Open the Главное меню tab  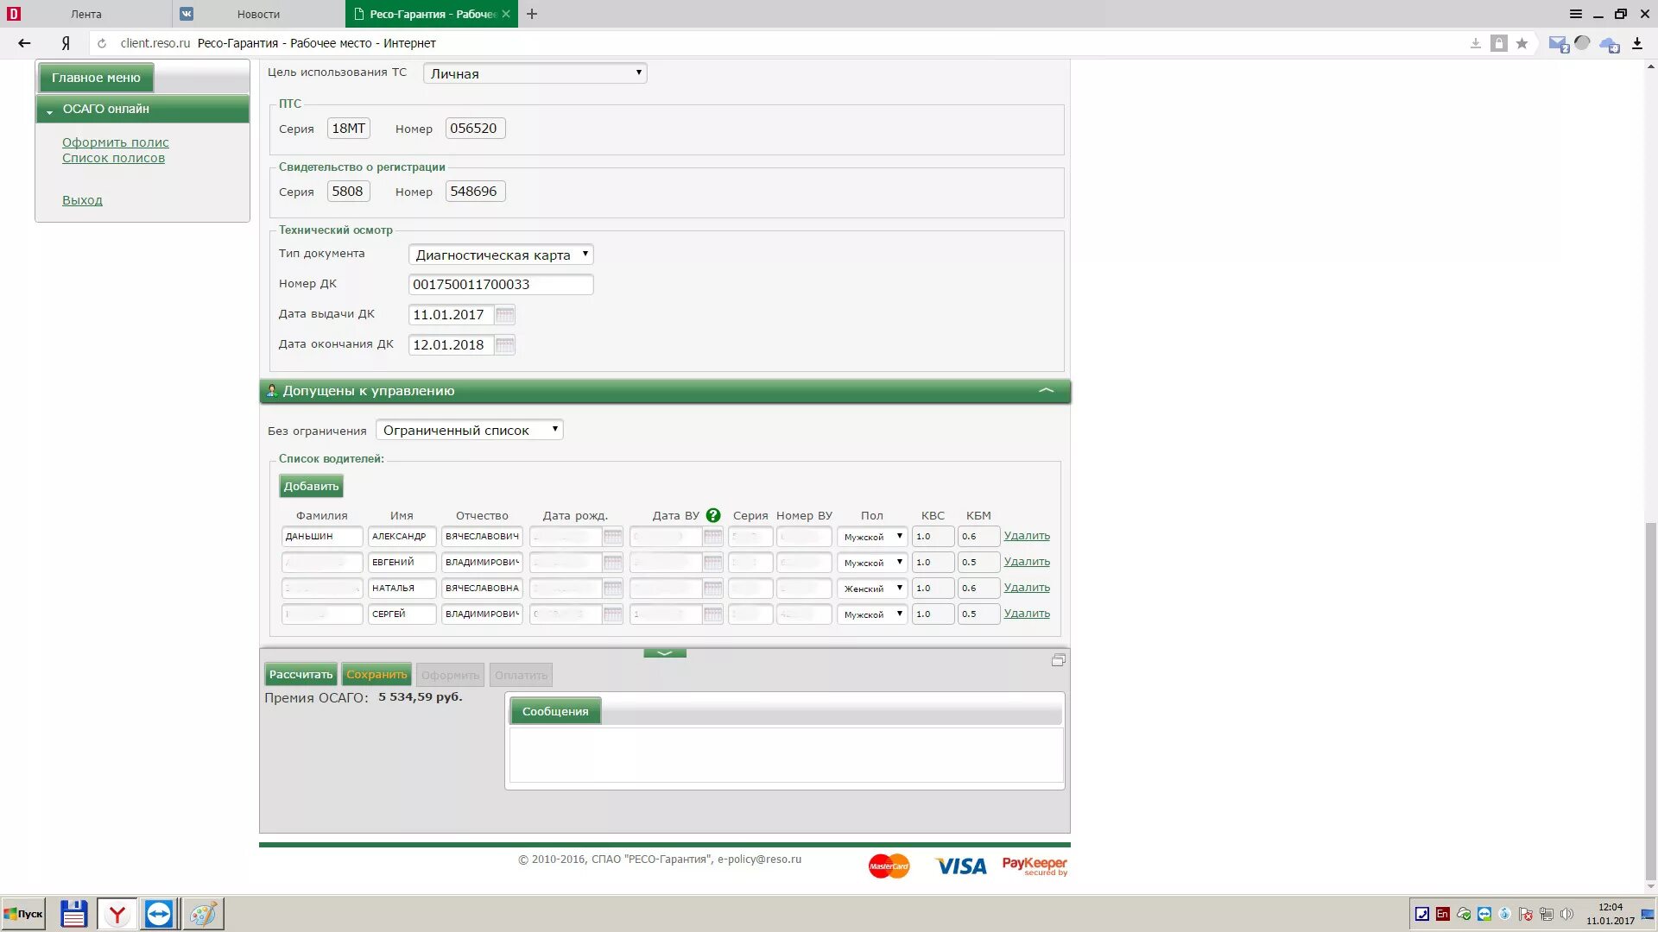[x=96, y=78]
